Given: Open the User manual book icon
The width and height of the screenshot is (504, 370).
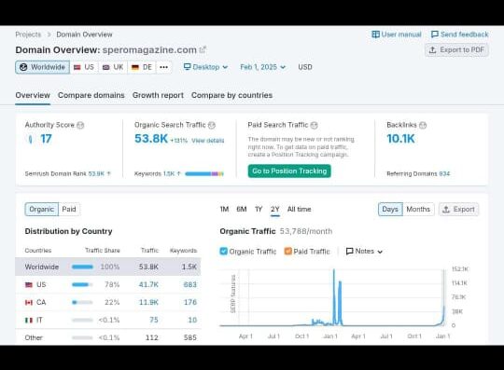Looking at the screenshot, I should tap(375, 34).
